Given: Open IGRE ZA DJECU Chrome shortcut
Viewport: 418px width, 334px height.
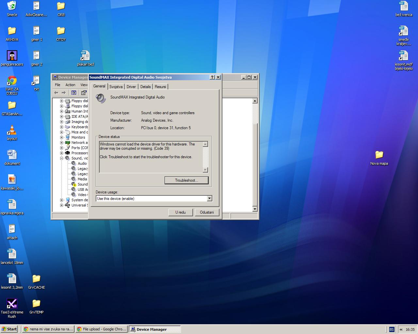Looking at the screenshot, I should [12, 81].
